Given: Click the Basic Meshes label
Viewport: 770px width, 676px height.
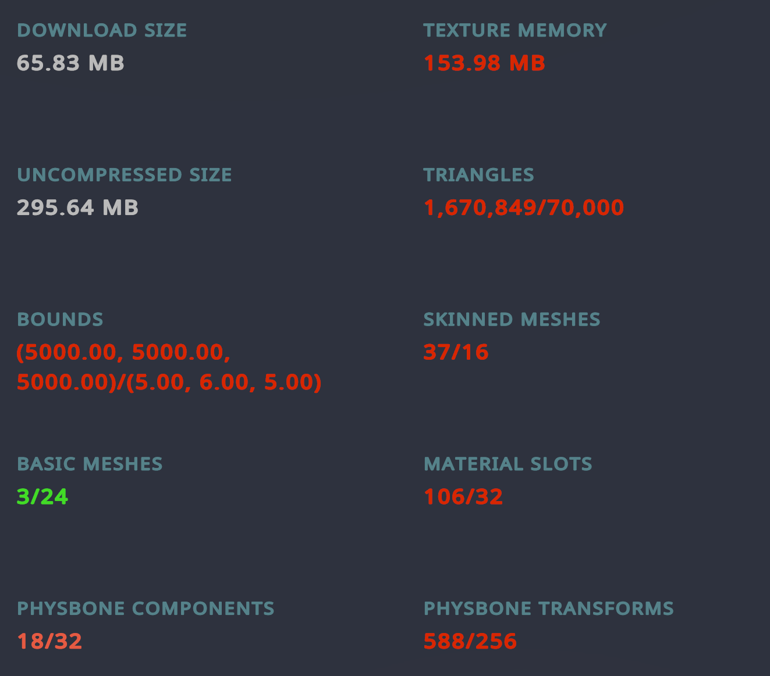Looking at the screenshot, I should coord(90,464).
